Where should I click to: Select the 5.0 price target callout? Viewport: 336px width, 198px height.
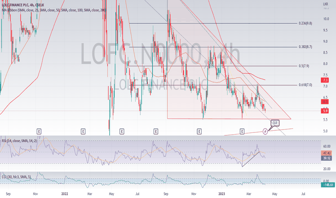point(275,123)
